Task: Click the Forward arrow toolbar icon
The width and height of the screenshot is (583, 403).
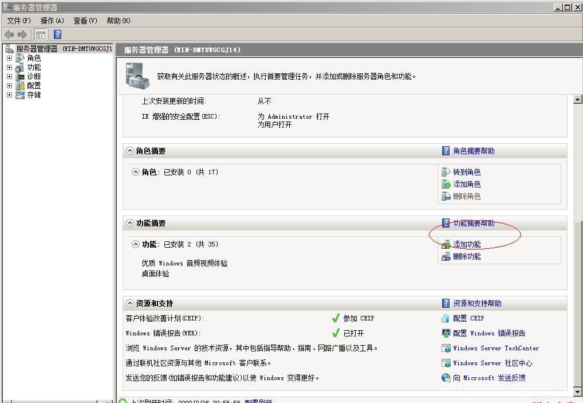Action: pyautogui.click(x=22, y=34)
